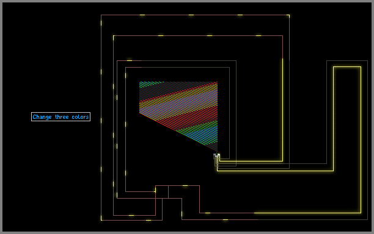This screenshot has width=374, height=234.
Task: Click the glowing yellow top wire of the right loop
Action: point(347,67)
